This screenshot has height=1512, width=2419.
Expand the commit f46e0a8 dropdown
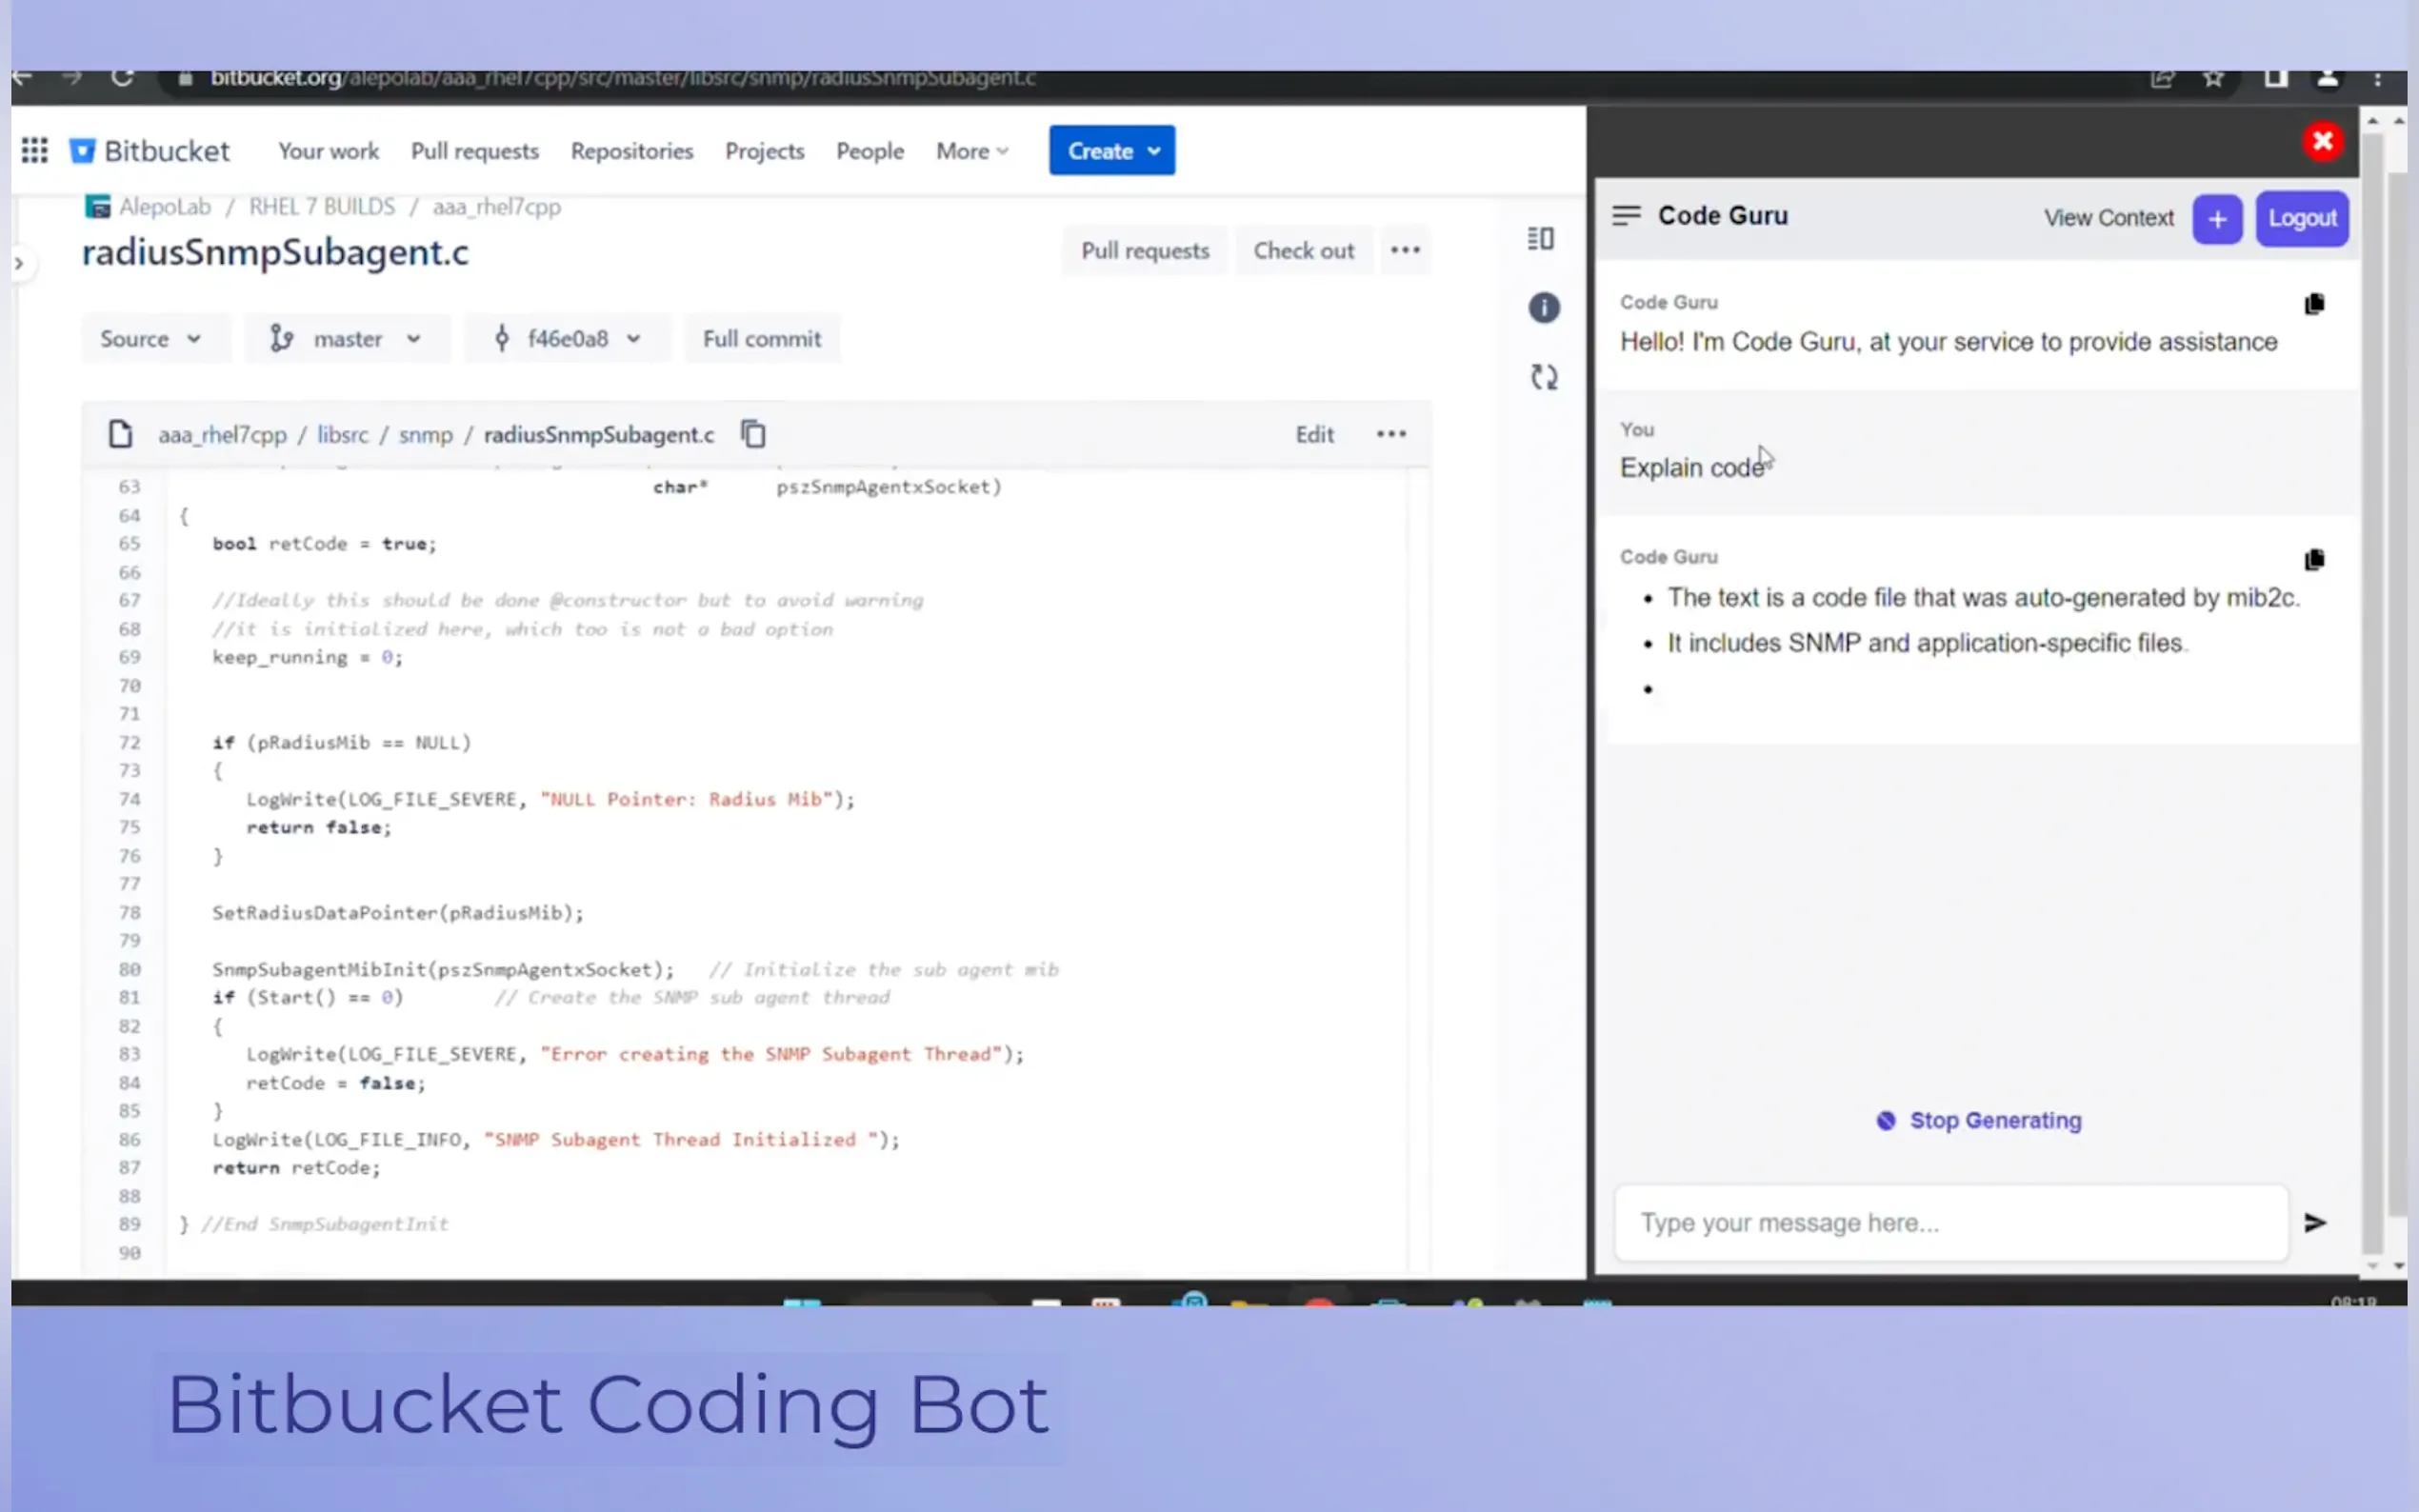tap(567, 338)
